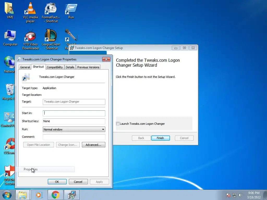Select the Sound Recorder microphone desktop icon

pos(71,36)
